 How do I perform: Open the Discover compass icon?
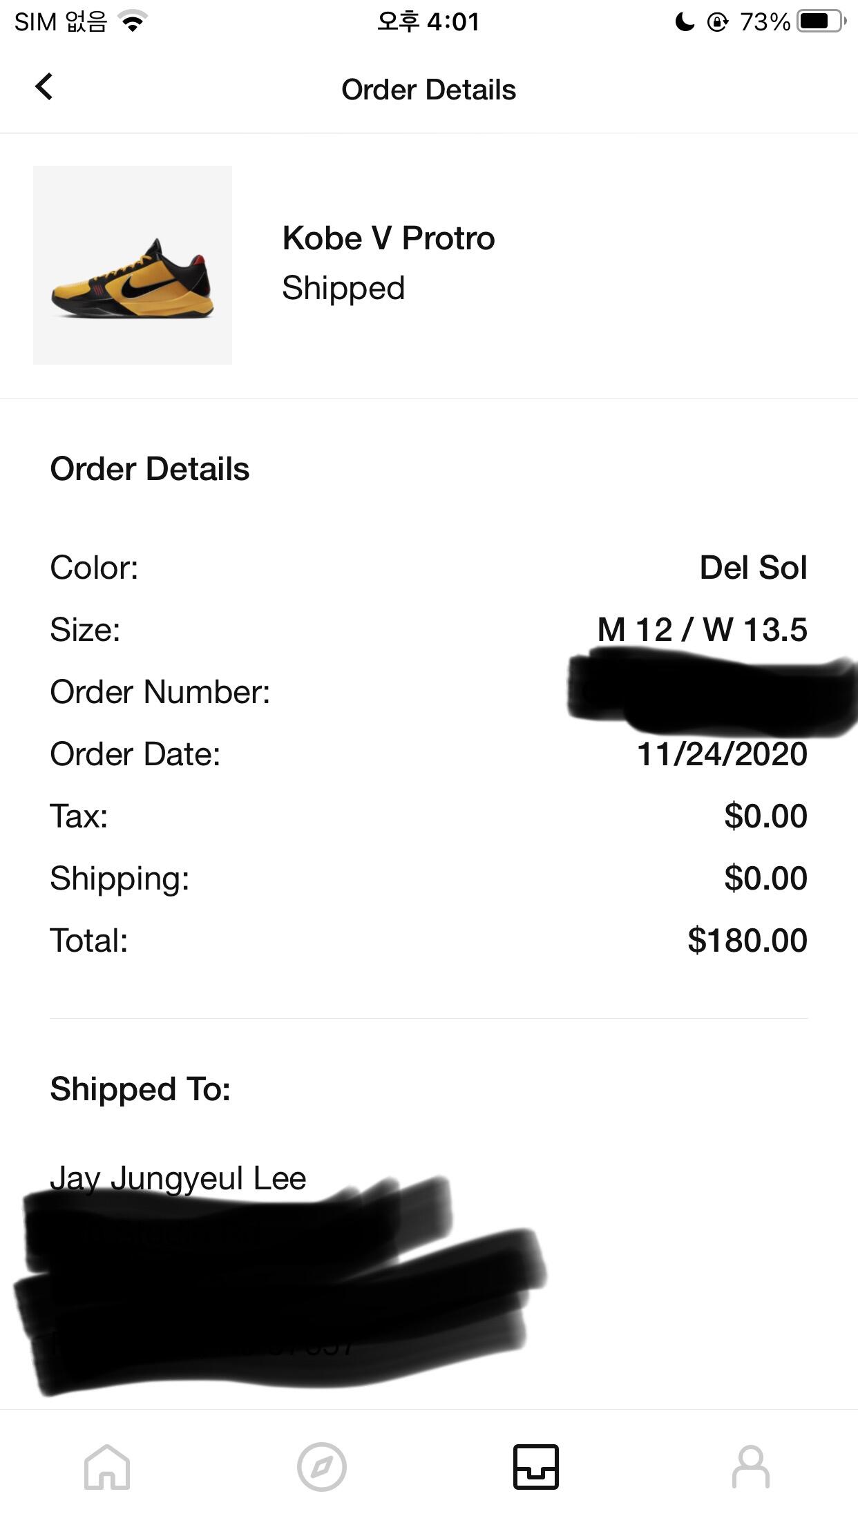(x=322, y=1466)
